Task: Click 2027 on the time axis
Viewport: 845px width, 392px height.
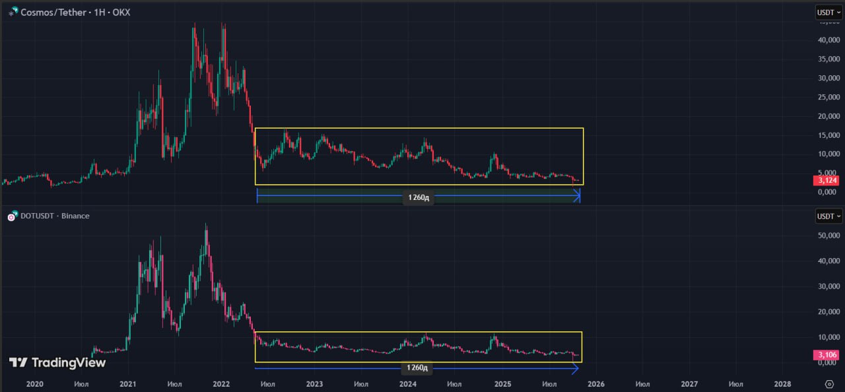Action: pyautogui.click(x=689, y=384)
